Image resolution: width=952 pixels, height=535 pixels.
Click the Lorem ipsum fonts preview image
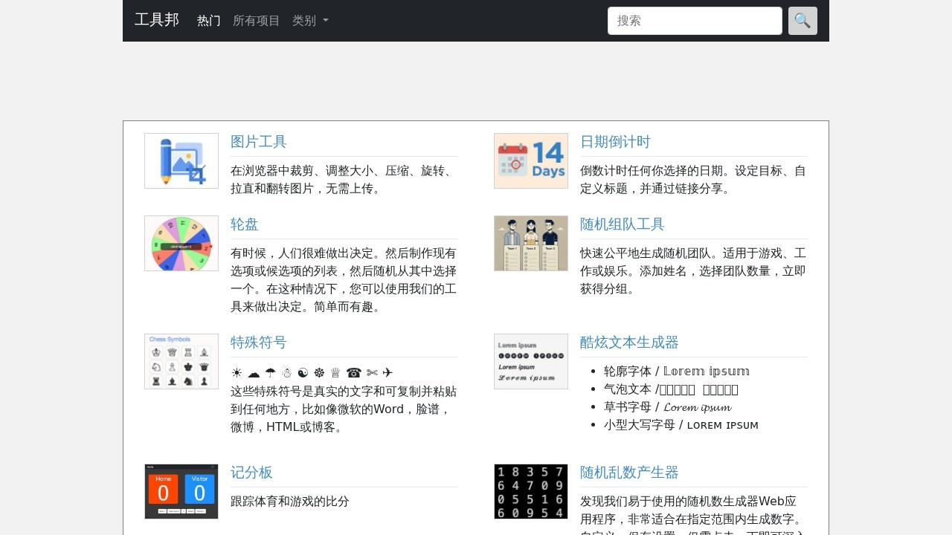click(530, 361)
